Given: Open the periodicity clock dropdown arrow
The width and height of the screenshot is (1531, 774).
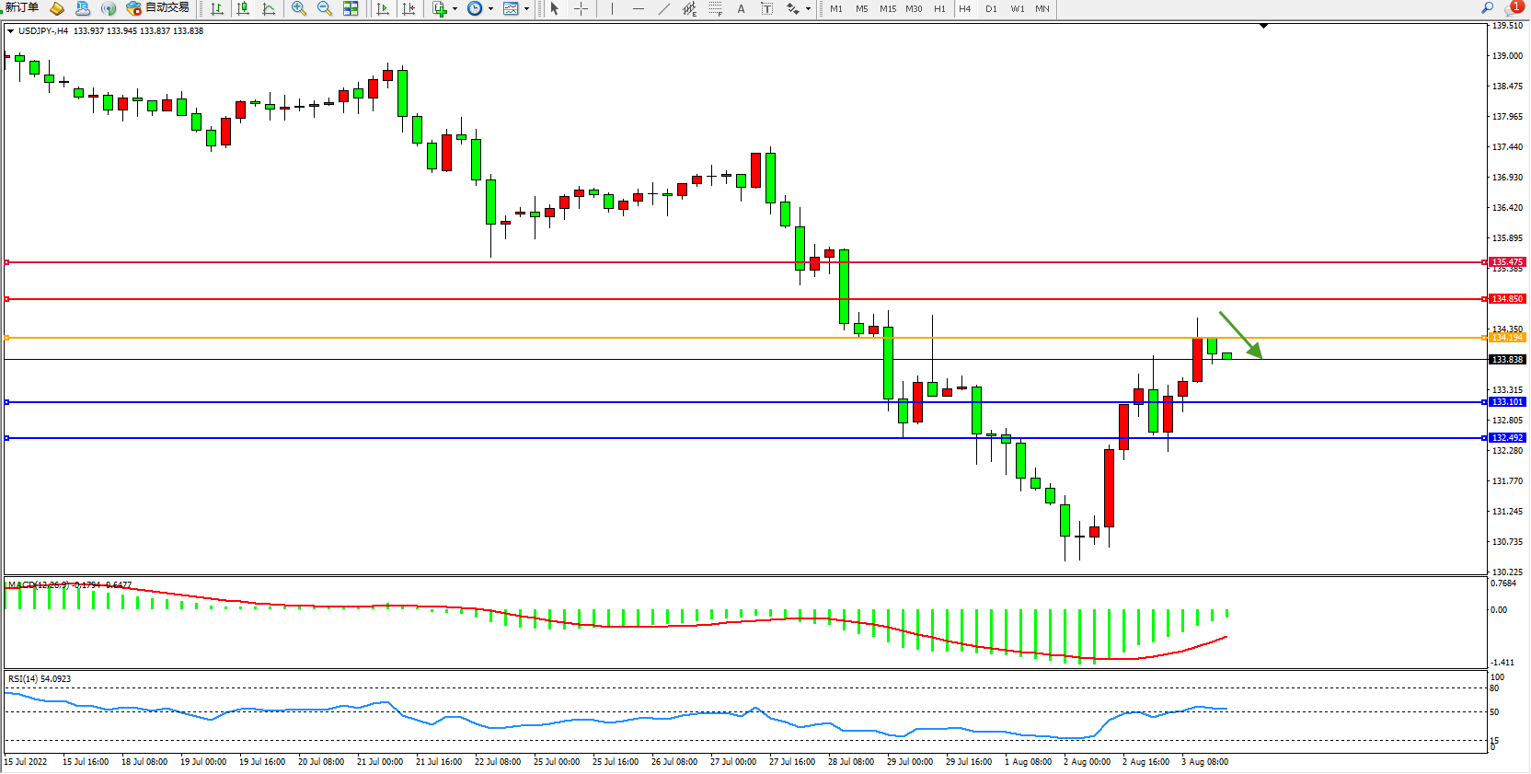Looking at the screenshot, I should (x=490, y=9).
